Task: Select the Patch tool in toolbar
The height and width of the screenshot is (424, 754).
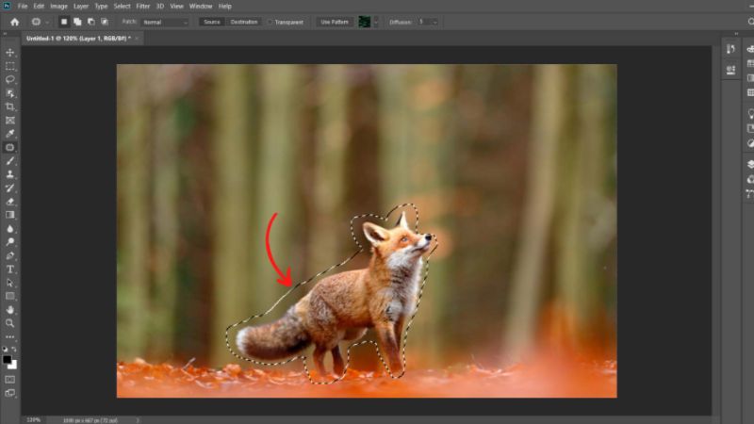Action: coord(9,147)
